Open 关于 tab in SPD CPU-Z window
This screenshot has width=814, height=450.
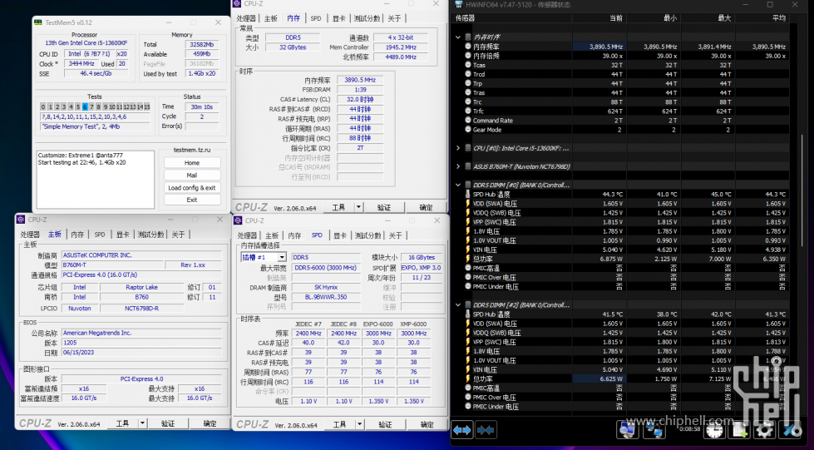[395, 235]
